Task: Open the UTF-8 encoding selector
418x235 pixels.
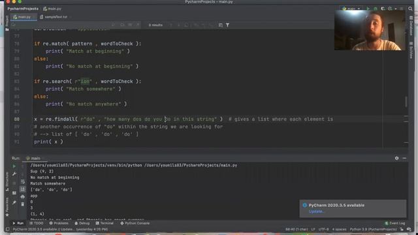Action: pos(323,229)
